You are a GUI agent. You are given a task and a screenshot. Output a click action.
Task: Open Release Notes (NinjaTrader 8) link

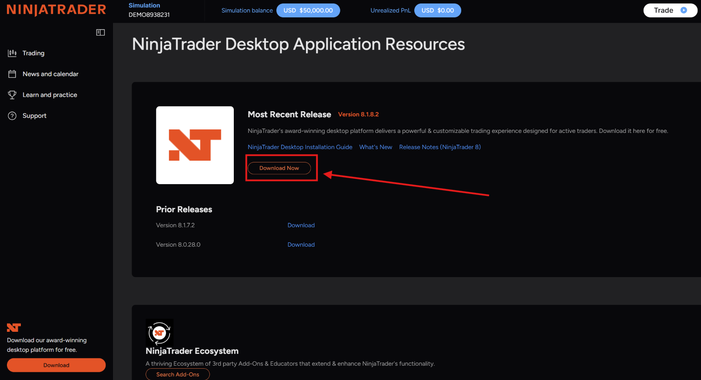tap(440, 147)
